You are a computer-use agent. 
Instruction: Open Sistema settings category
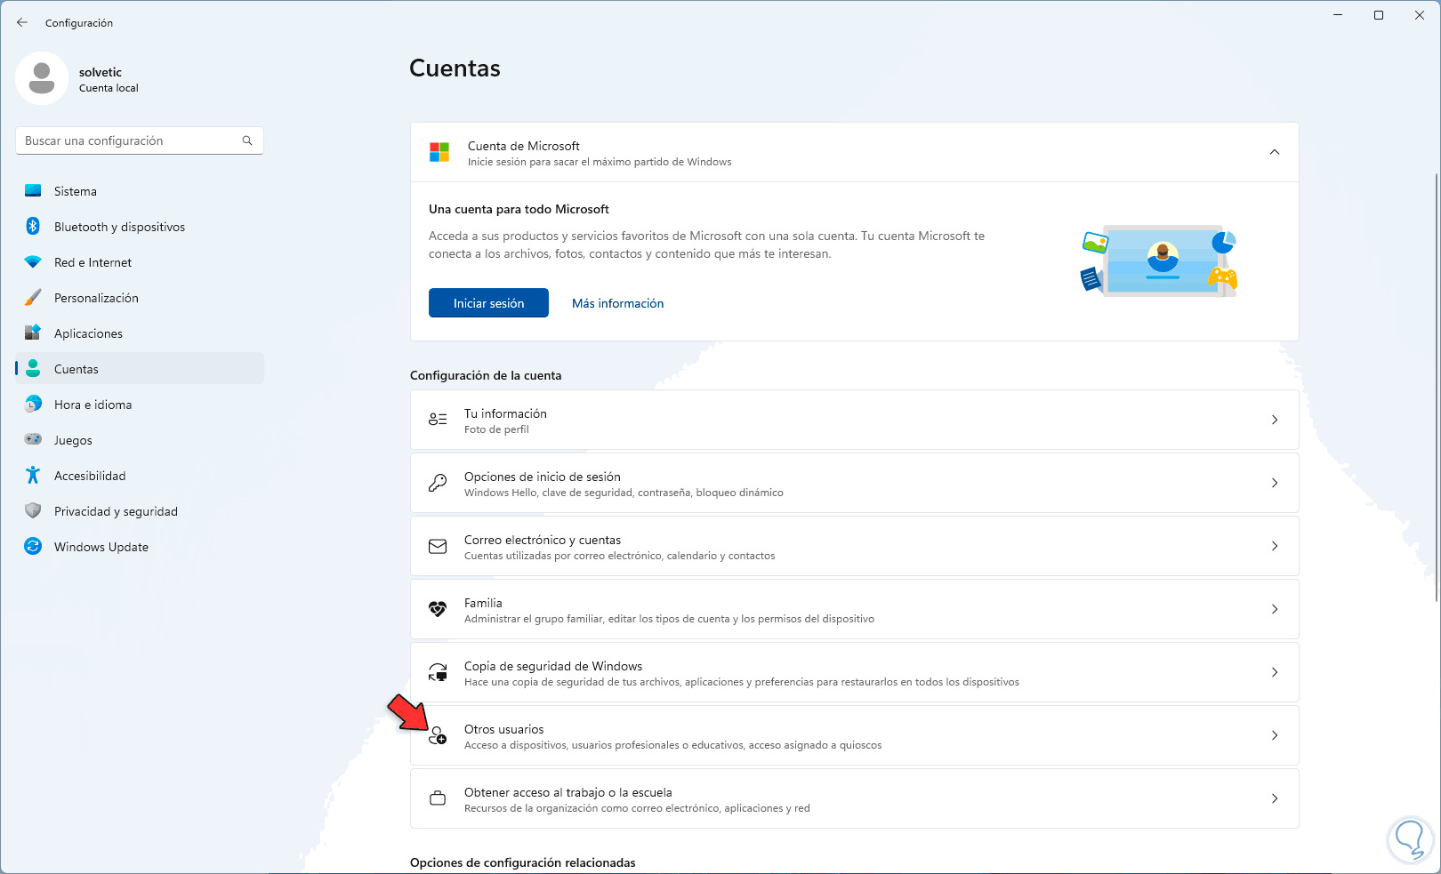click(140, 191)
